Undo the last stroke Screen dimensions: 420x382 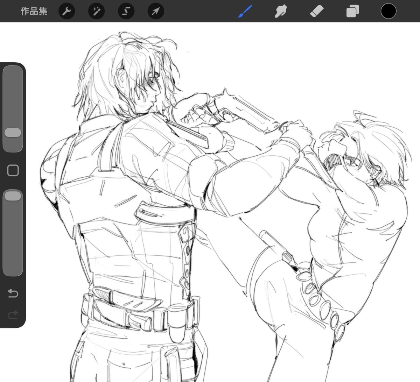tap(13, 293)
